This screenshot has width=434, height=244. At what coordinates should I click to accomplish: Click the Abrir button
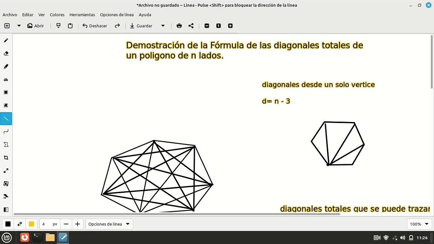coord(36,26)
